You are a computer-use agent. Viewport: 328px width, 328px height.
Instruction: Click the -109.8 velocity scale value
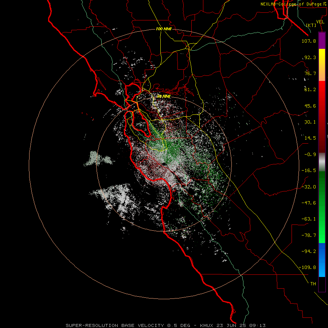pos(307,268)
